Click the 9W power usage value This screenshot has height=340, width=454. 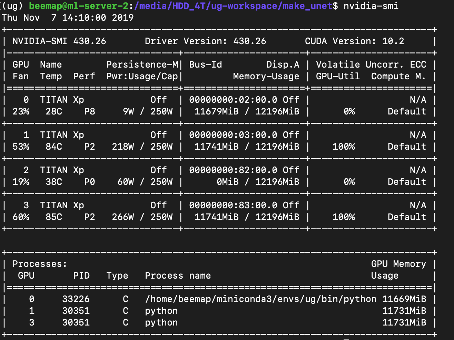pyautogui.click(x=128, y=111)
